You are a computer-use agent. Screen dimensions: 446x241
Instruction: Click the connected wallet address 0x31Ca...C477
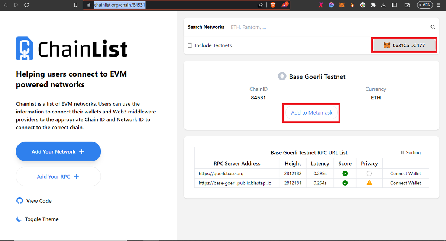pyautogui.click(x=404, y=45)
